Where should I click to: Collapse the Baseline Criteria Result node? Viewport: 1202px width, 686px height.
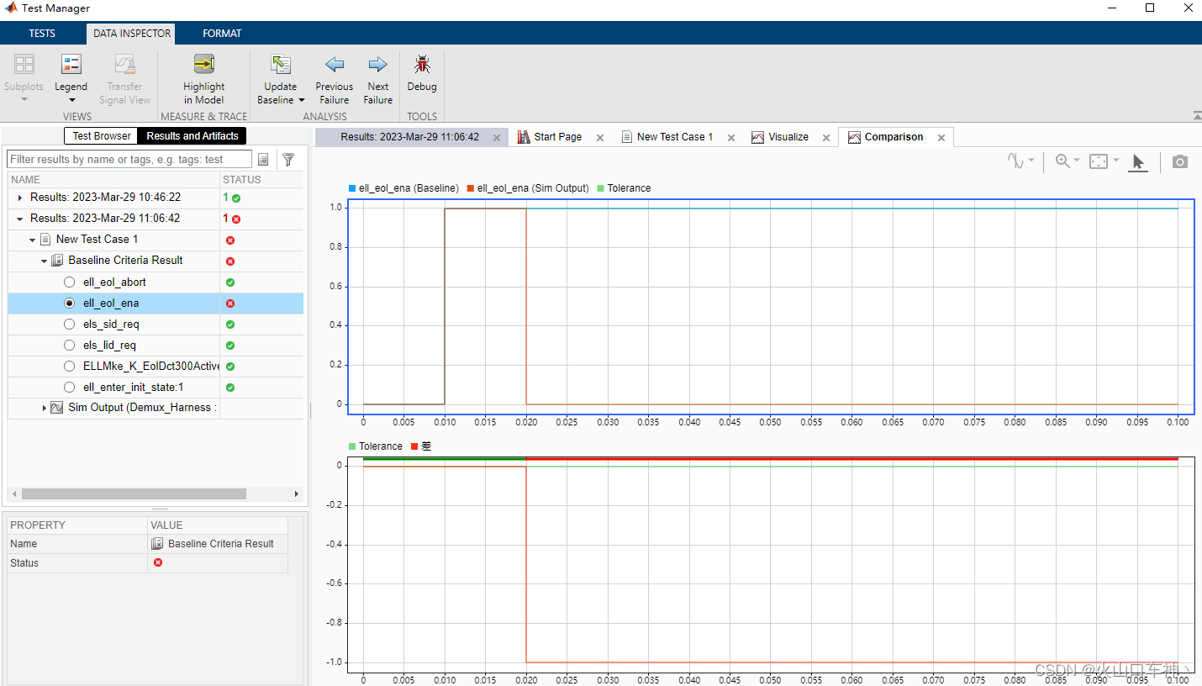tap(45, 261)
